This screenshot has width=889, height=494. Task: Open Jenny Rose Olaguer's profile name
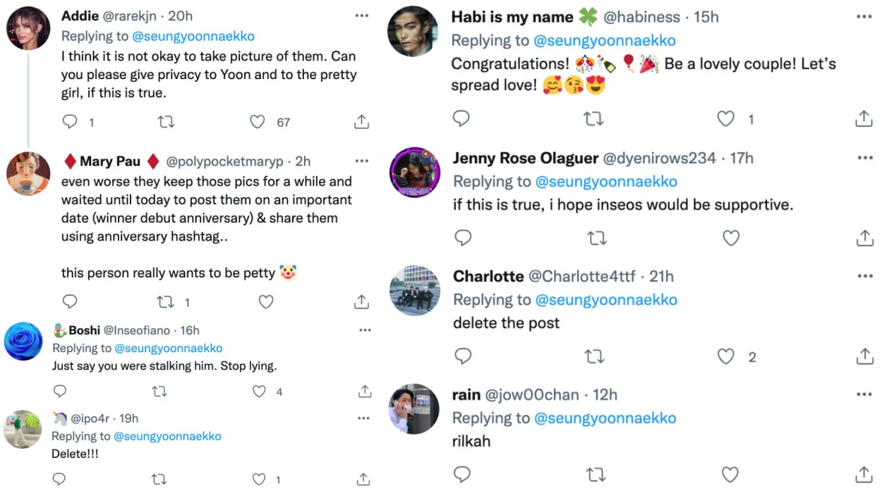pyautogui.click(x=526, y=158)
